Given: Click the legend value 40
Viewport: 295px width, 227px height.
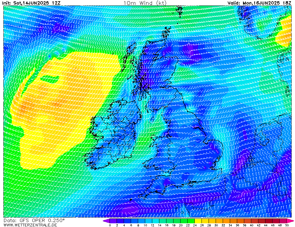Looking at the screenshot, I should (x=251, y=225).
